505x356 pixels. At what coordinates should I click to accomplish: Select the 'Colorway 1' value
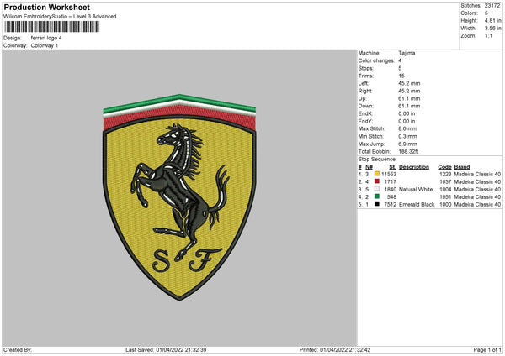(x=45, y=45)
